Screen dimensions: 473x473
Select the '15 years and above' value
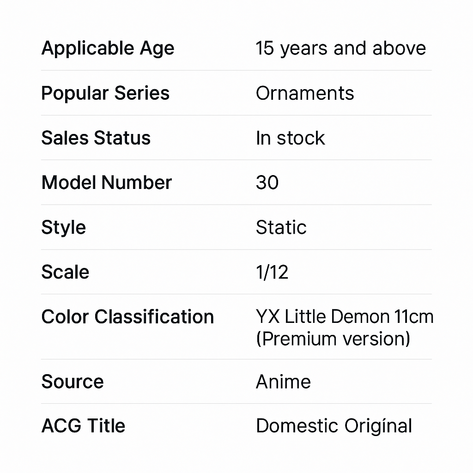340,49
